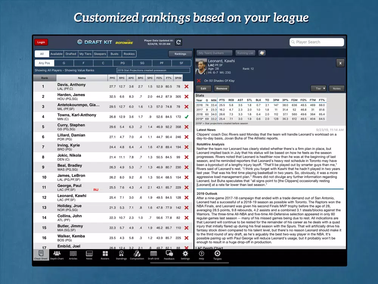This screenshot has width=378, height=284.
Task: Click the Rankings button
Action: (x=180, y=54)
